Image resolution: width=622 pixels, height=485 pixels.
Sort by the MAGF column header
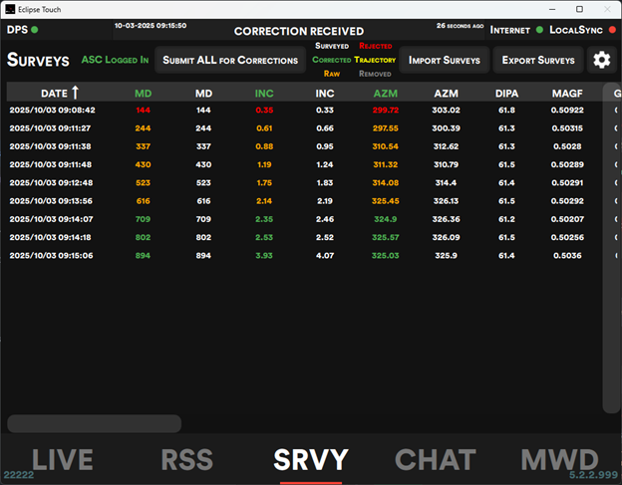point(567,93)
